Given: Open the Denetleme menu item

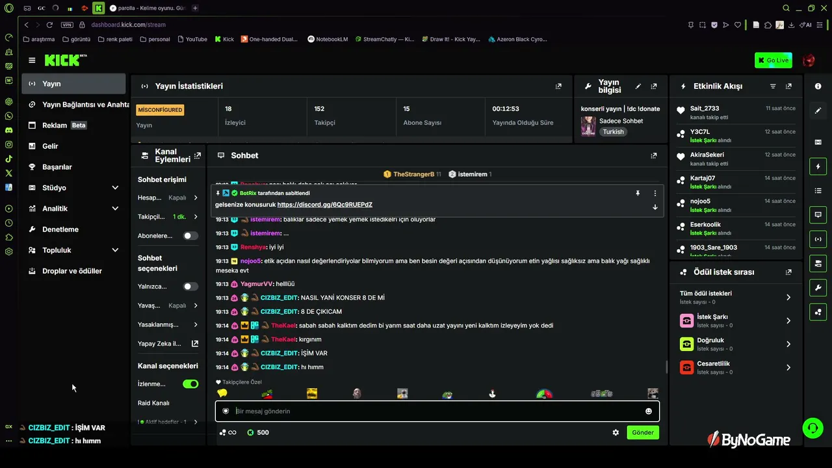Looking at the screenshot, I should 73,229.
